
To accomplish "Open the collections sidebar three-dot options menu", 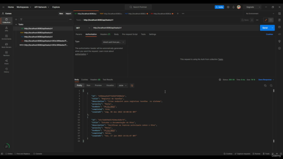I will [x=70, y=19].
